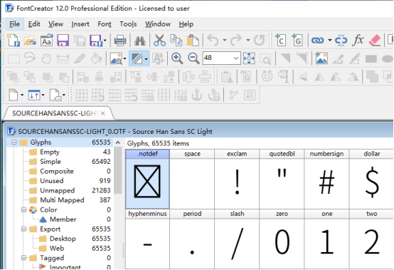Select the Multi Mapped category

[x=62, y=200]
